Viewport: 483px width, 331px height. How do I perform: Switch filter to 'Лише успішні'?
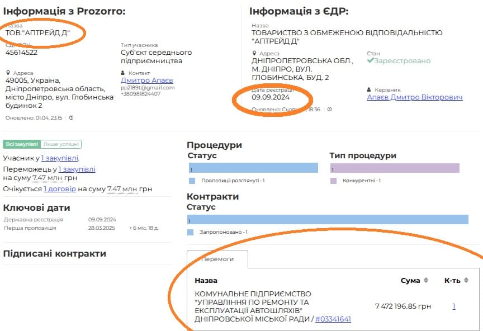click(61, 144)
